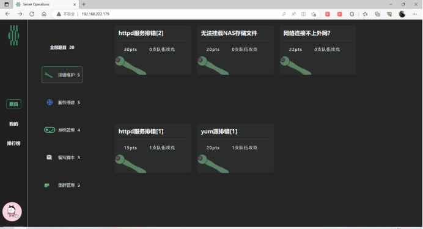Open the browser collections icon

pos(377,14)
